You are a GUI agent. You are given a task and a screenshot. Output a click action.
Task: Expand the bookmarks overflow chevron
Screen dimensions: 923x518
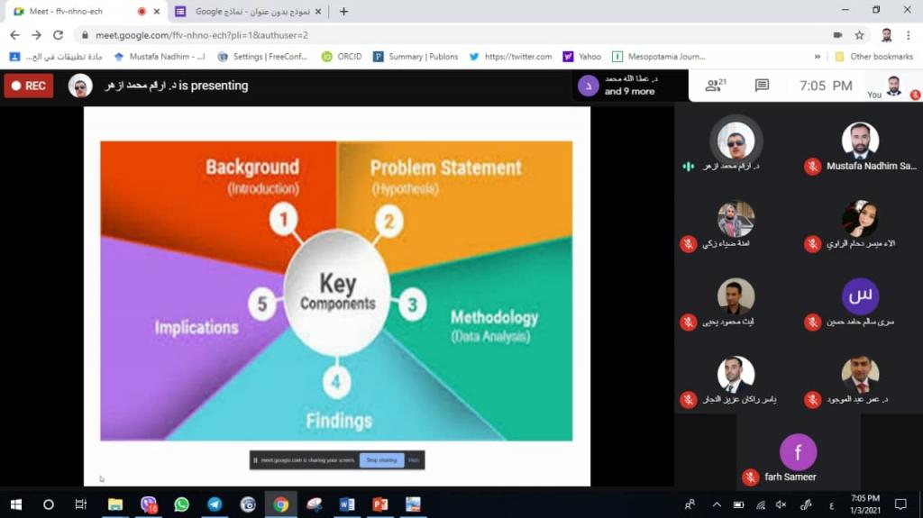pyautogui.click(x=817, y=57)
